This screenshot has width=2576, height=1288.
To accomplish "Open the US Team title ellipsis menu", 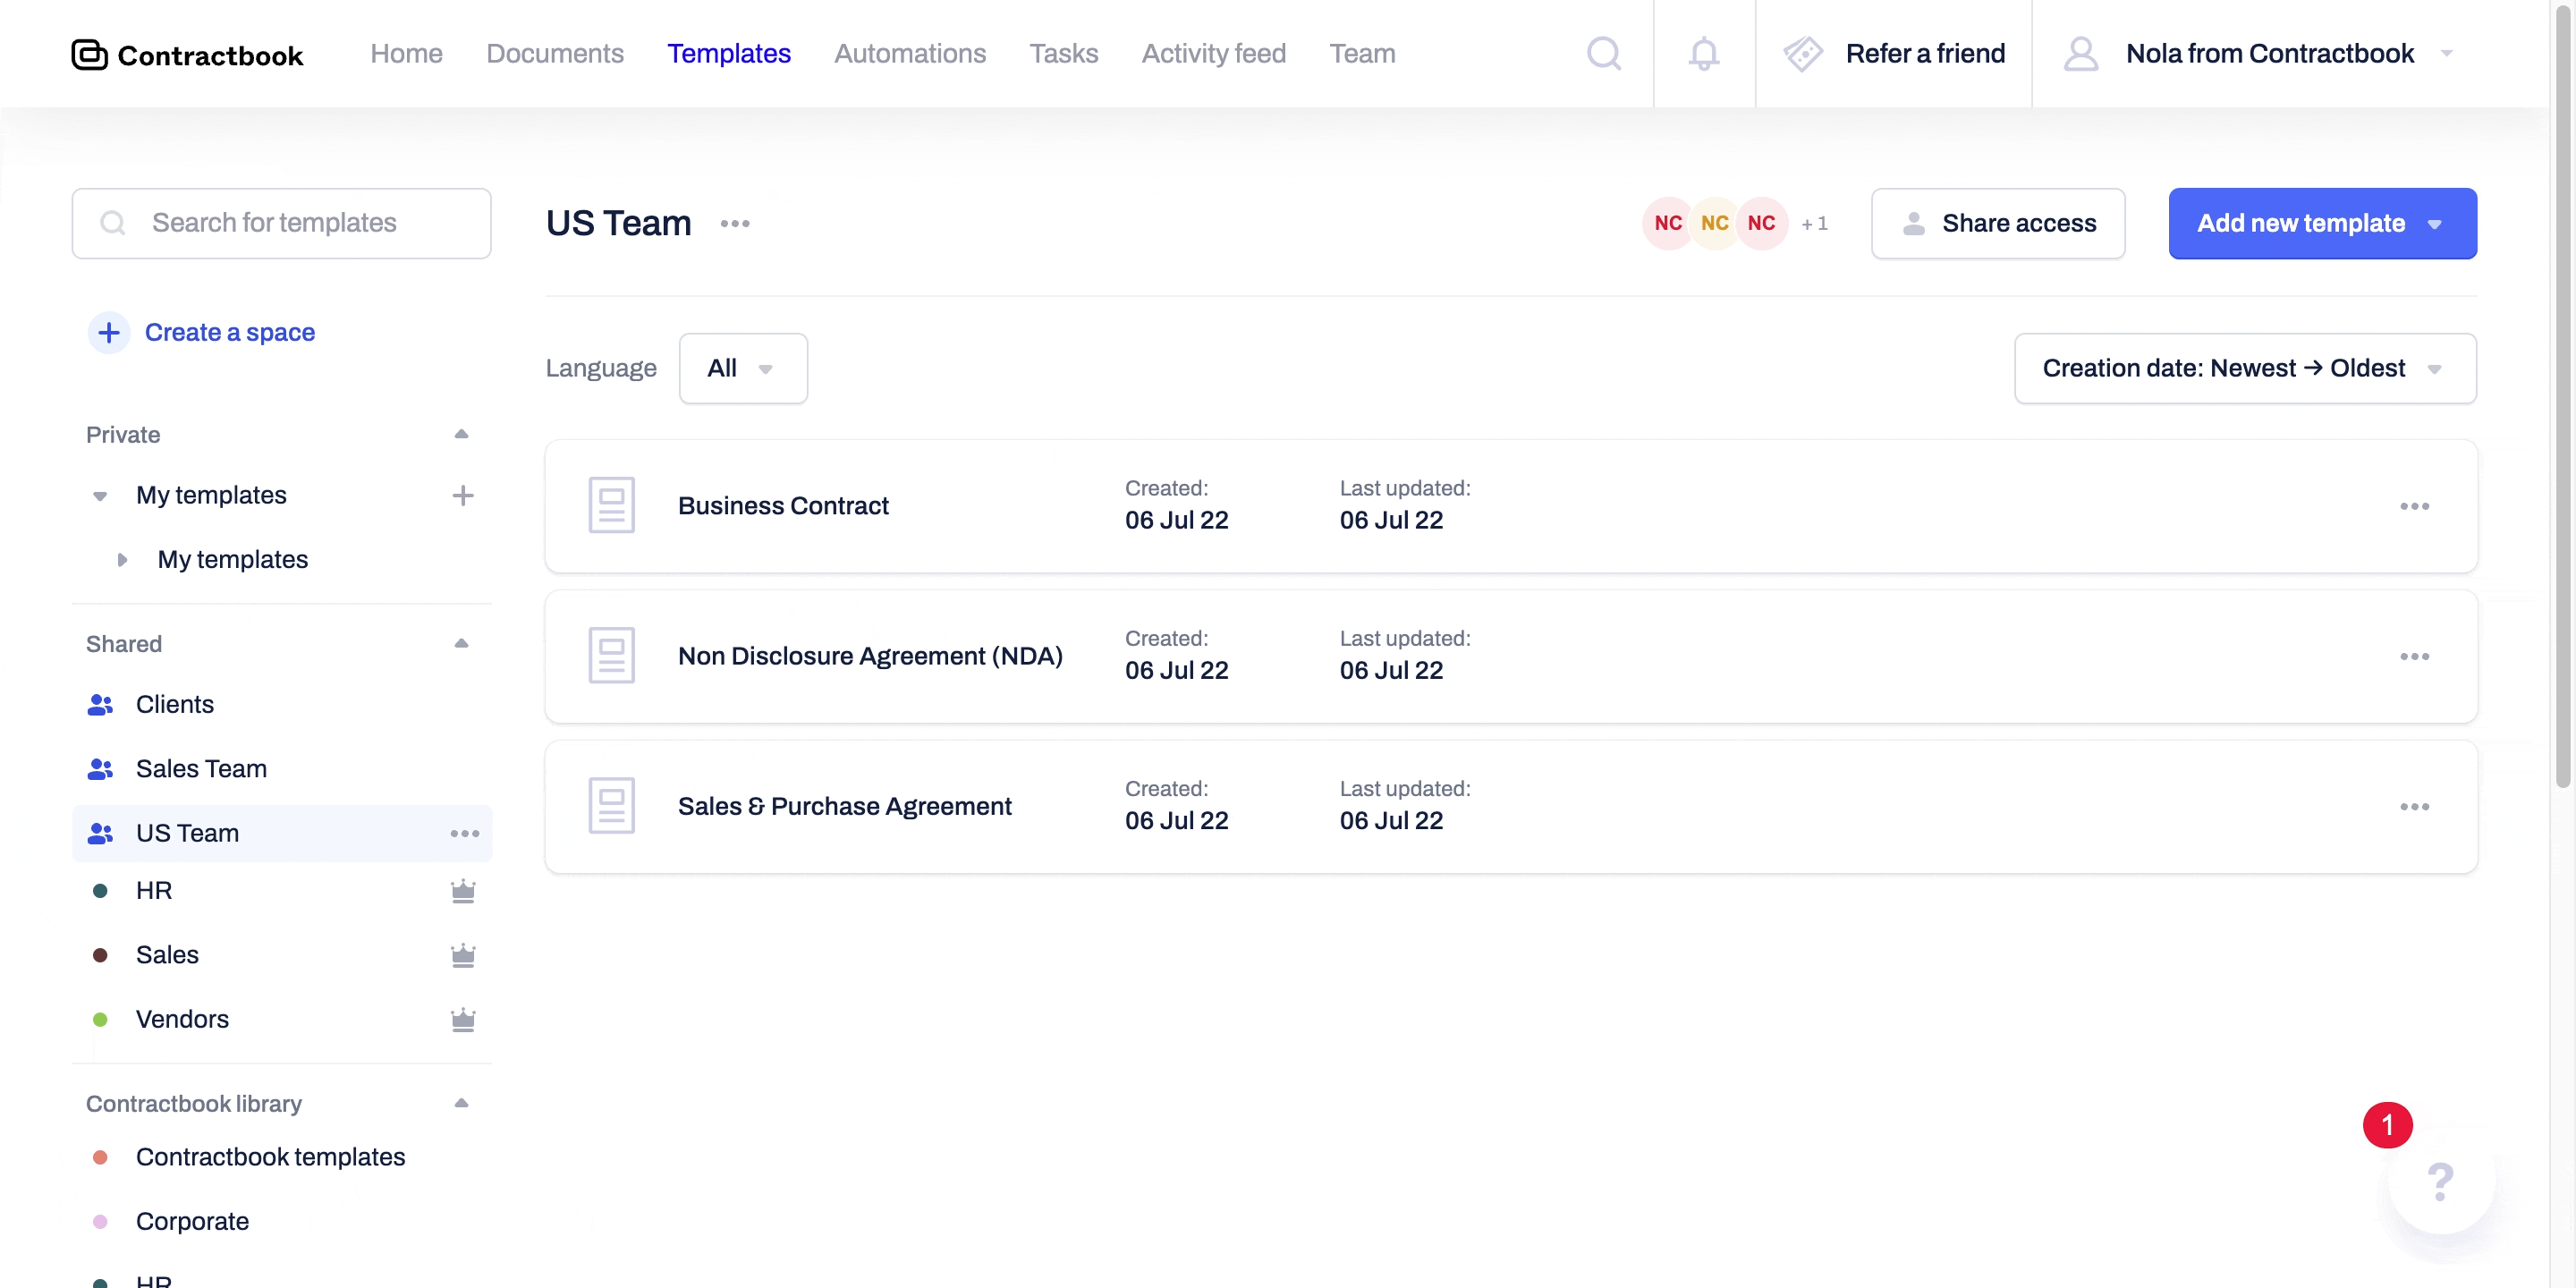I will tap(735, 224).
